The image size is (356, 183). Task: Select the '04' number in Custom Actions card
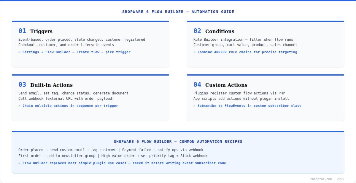(x=197, y=85)
